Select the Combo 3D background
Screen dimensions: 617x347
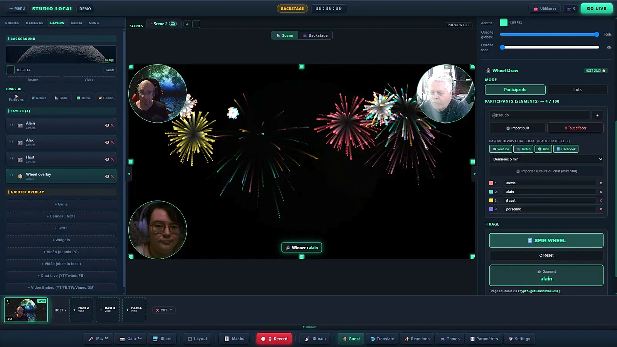[x=106, y=98]
